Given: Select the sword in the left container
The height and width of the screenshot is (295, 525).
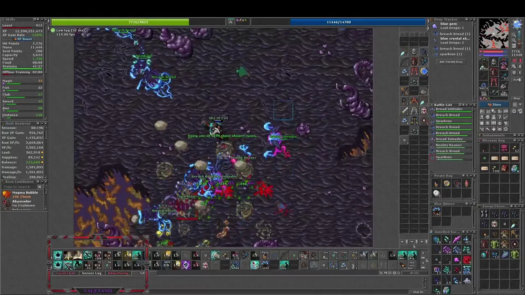Looking at the screenshot, I should (404, 110).
